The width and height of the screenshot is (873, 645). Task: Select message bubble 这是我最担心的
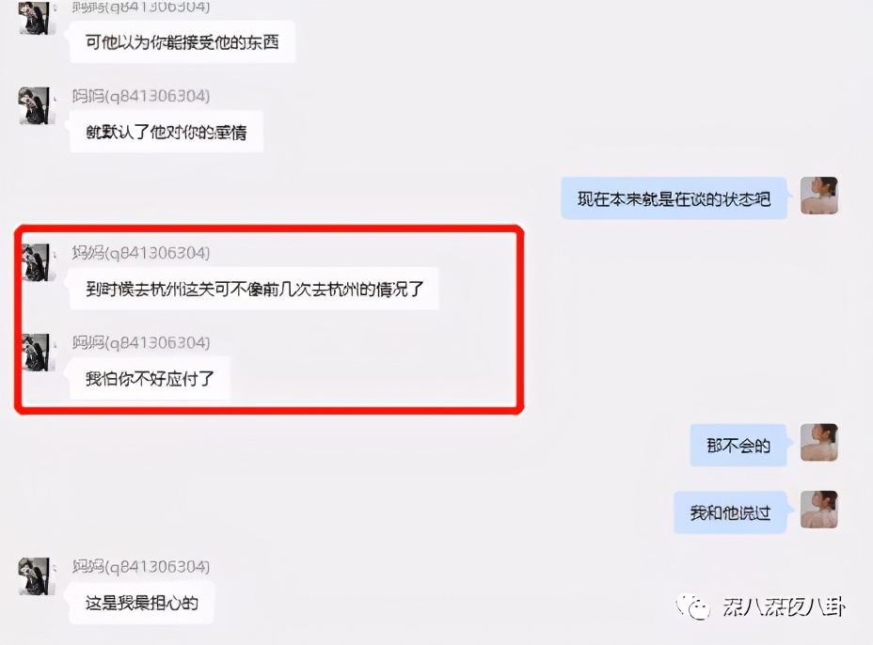click(x=141, y=603)
